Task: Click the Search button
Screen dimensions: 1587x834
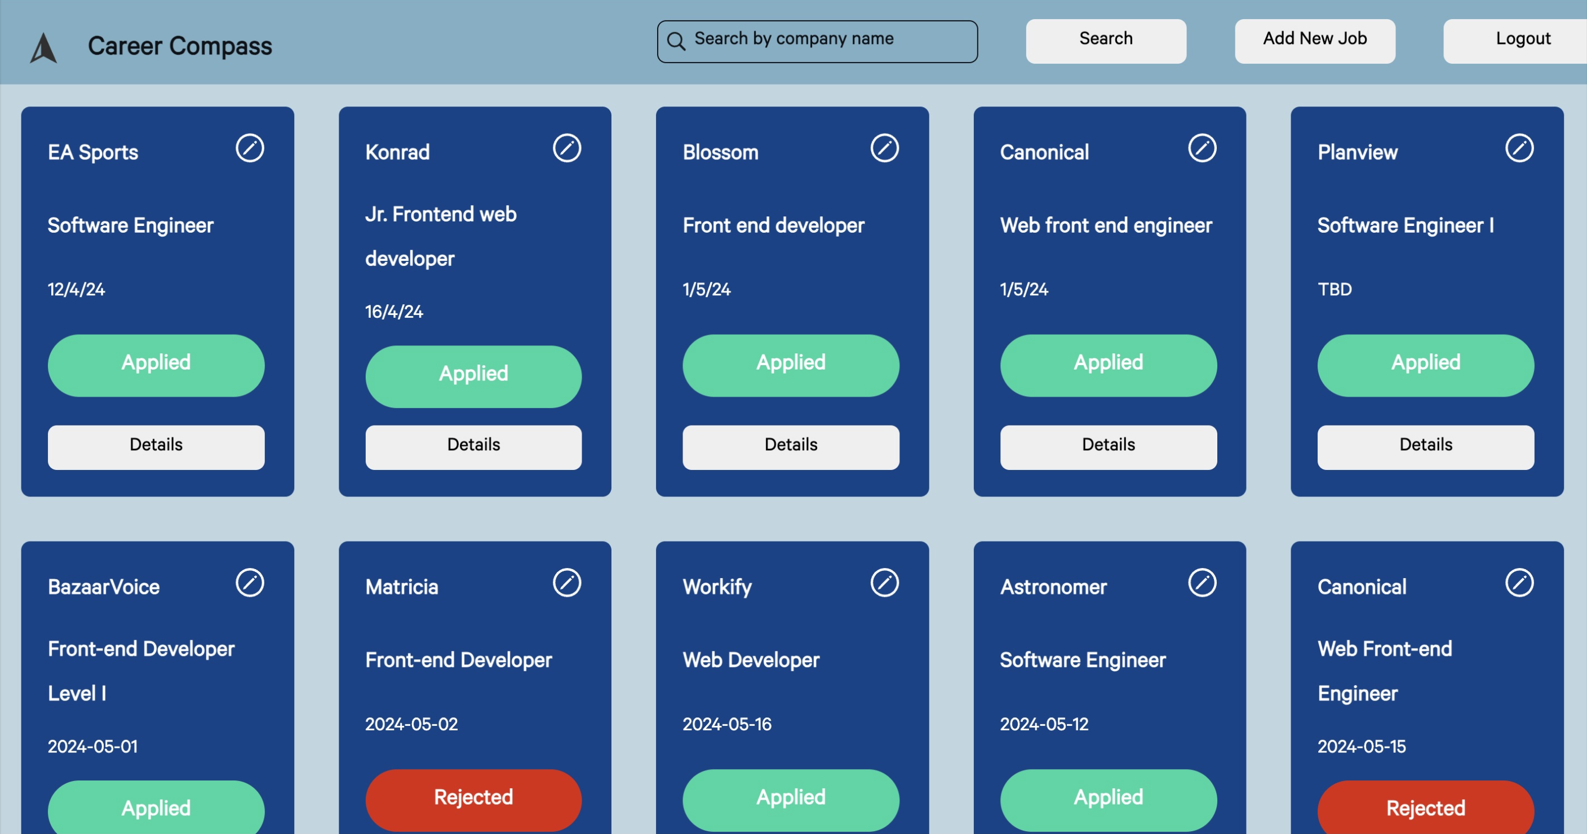Action: (1106, 41)
